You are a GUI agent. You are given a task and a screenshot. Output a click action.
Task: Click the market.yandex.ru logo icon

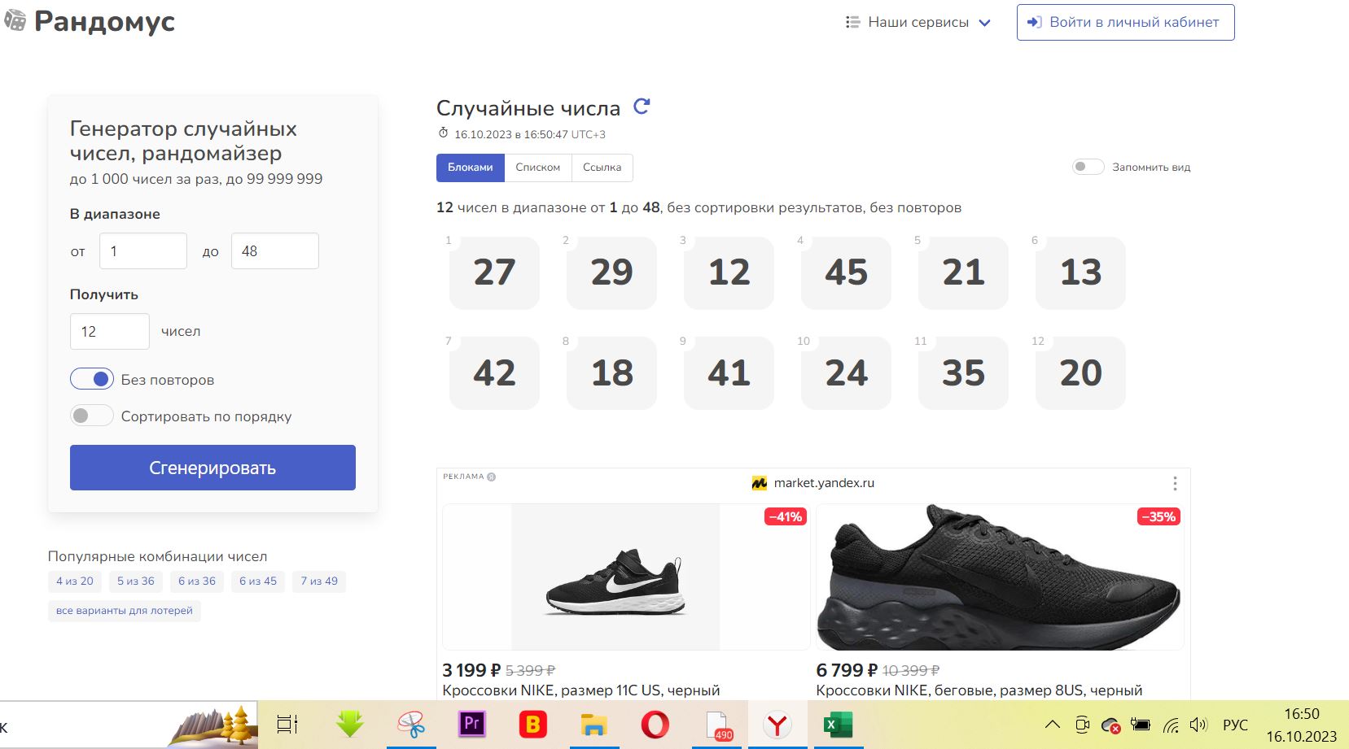point(760,483)
